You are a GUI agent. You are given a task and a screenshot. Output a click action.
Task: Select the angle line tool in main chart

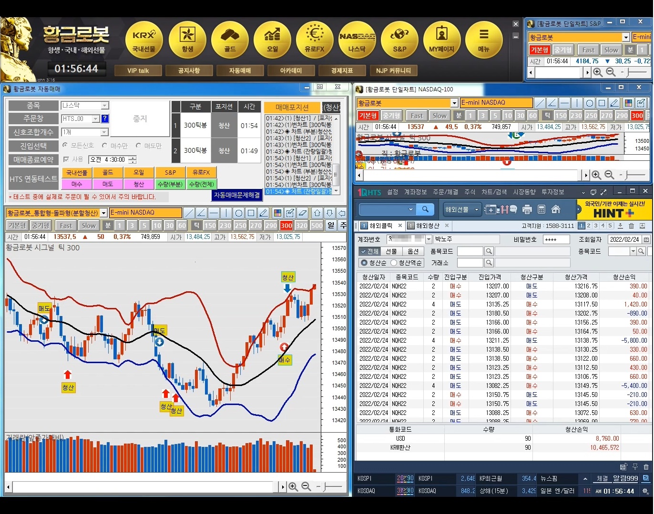202,213
